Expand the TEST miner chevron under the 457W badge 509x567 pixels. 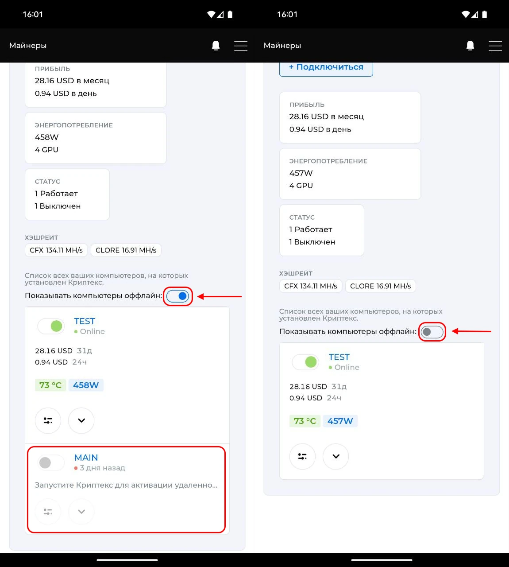(336, 456)
